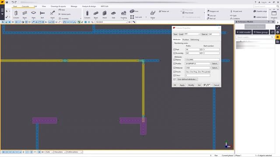Toggle the Part start number checkbox
Screen dimensions: 280x157
(x=201, y=49)
